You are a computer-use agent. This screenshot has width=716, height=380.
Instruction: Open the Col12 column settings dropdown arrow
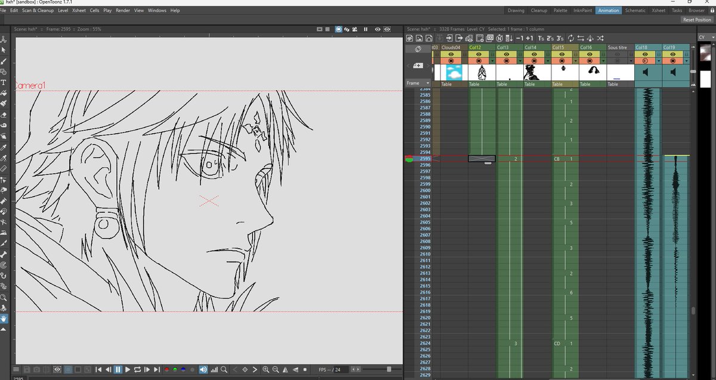coord(492,60)
